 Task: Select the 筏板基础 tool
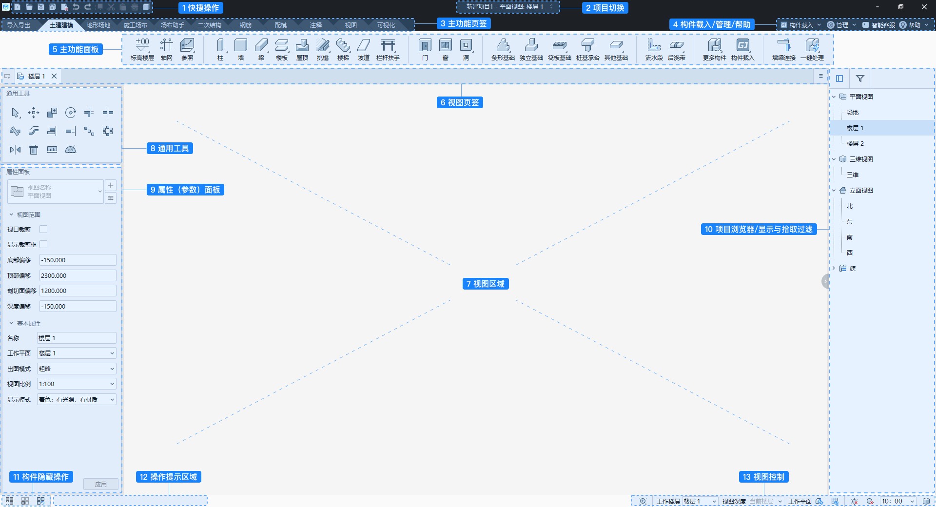coord(560,49)
